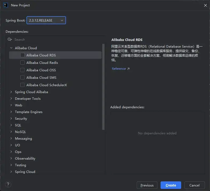This screenshot has height=191, width=210.
Task: Open the Spring Boot version dropdown
Action: 46,20
